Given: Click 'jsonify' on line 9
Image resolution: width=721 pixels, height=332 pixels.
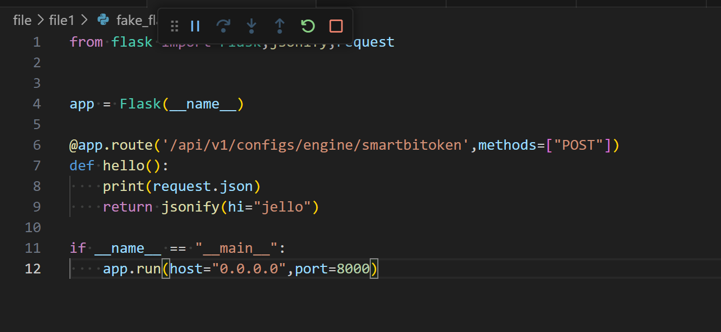Looking at the screenshot, I should click(190, 207).
